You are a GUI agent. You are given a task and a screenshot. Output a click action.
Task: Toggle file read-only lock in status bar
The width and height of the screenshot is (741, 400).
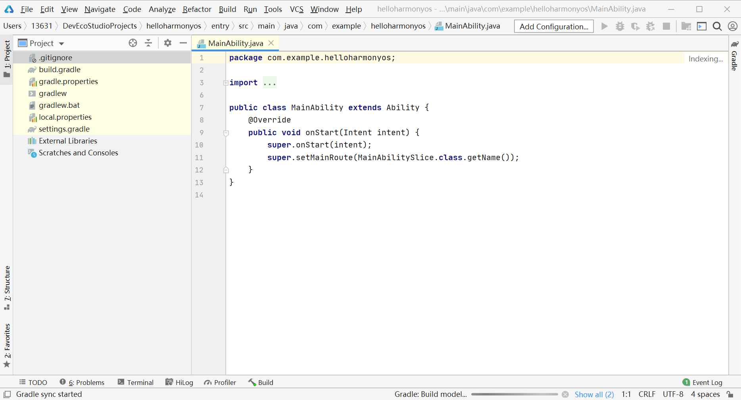[730, 394]
